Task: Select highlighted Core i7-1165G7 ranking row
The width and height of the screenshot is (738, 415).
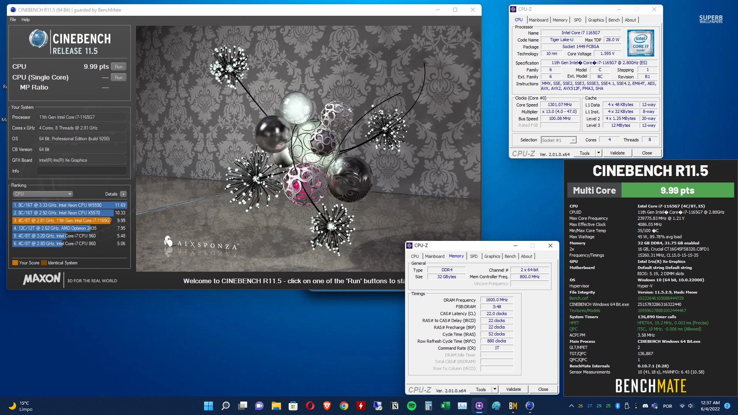Action: pyautogui.click(x=70, y=221)
